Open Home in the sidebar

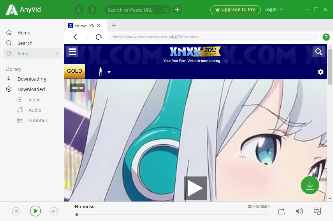pos(32,33)
